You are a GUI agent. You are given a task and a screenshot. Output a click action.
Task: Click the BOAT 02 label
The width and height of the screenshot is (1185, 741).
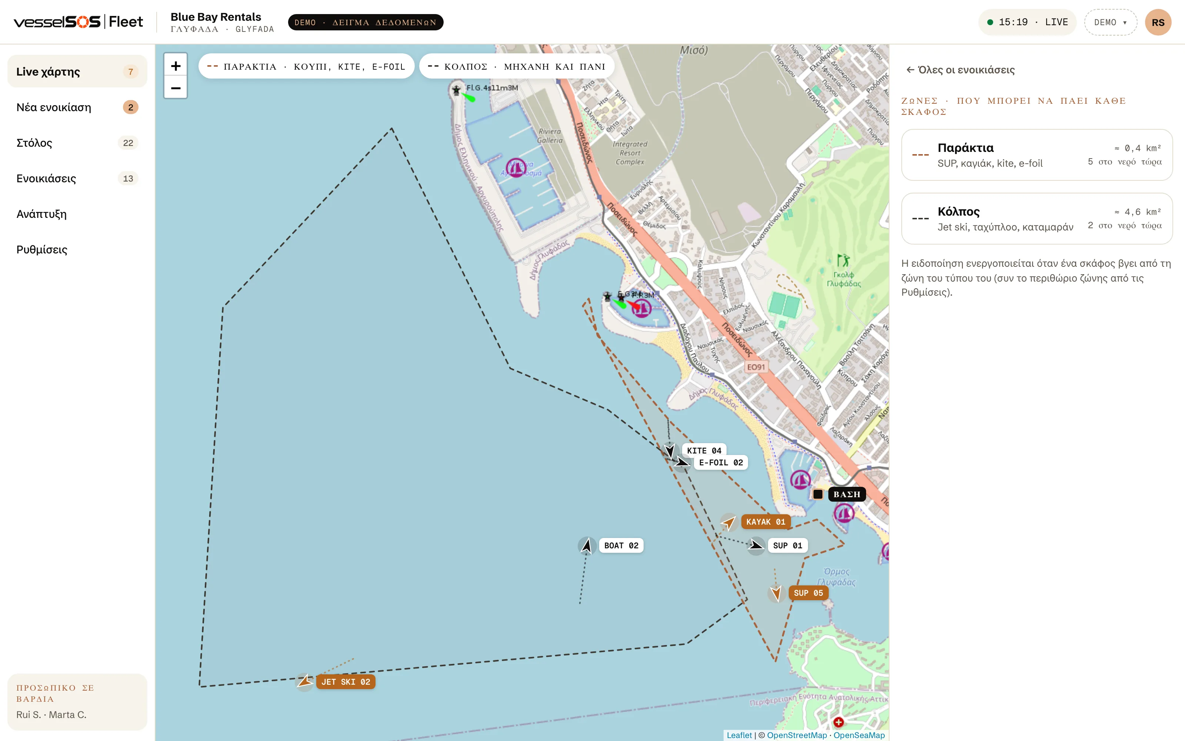point(621,545)
